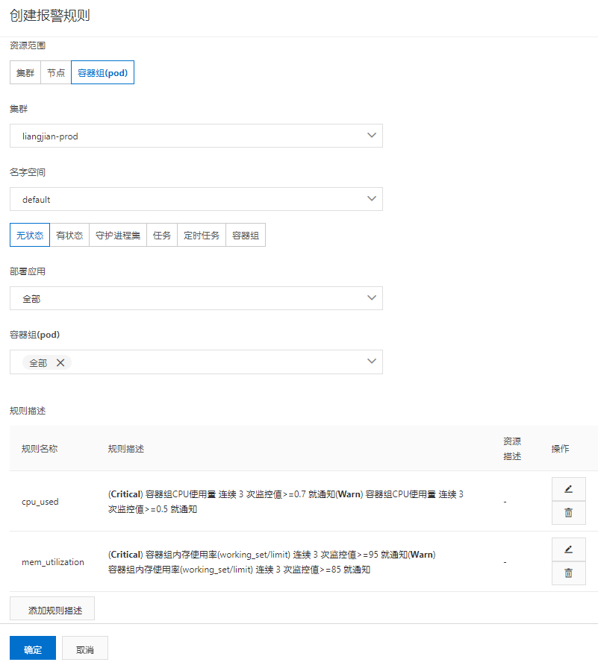Confirm with the 确定 button
The width and height of the screenshot is (598, 665).
[33, 649]
